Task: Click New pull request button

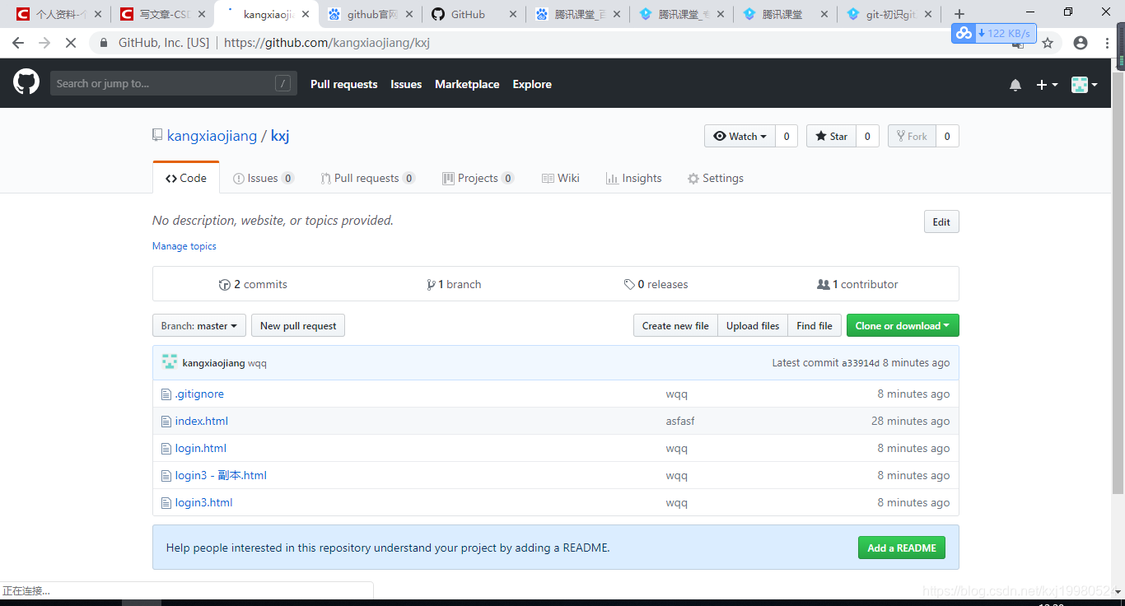Action: point(298,326)
